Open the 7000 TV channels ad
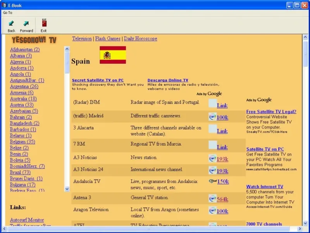Screen dimensions: 310x233 (264, 224)
